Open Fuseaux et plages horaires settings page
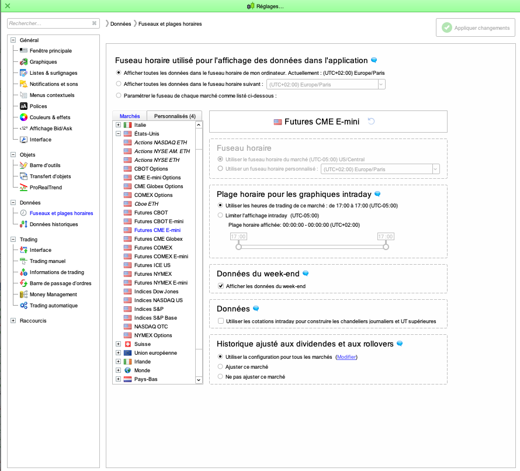 coord(61,213)
